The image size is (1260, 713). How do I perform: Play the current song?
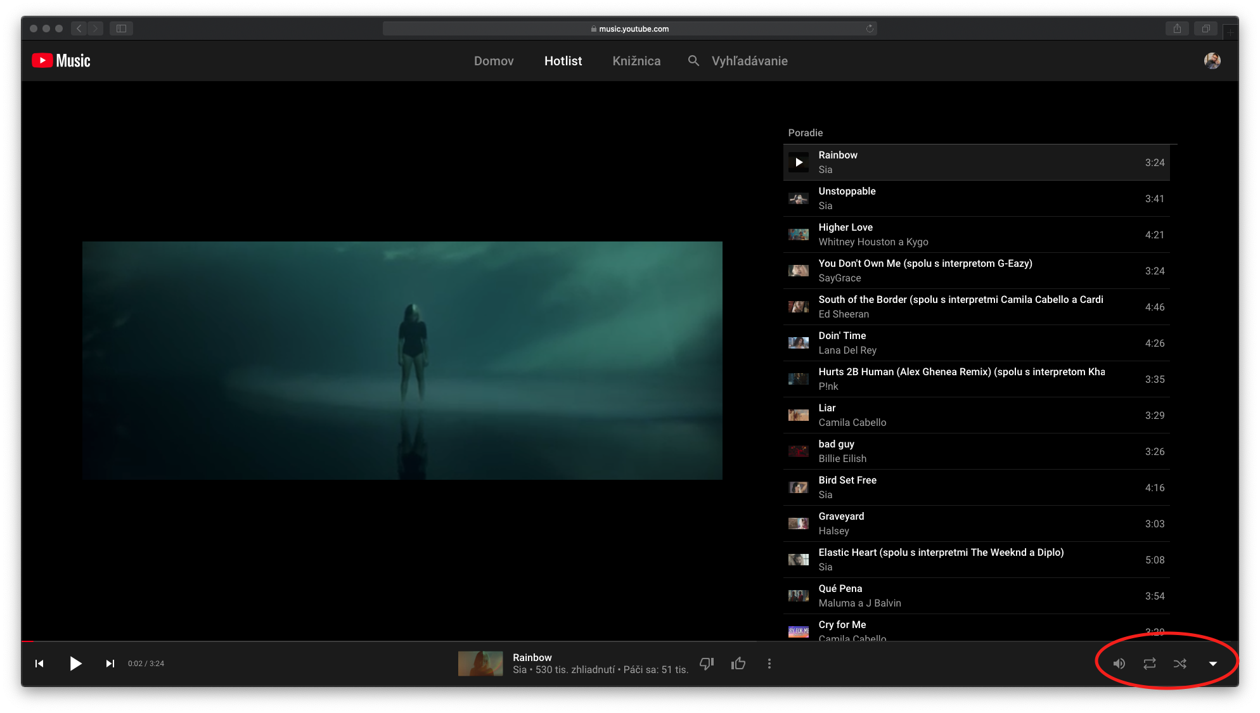tap(75, 664)
